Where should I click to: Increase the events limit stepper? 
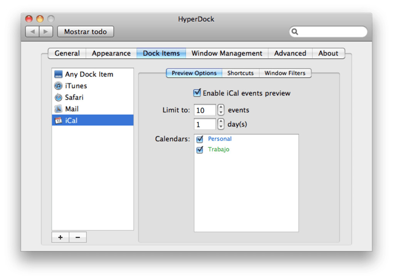[x=221, y=107]
